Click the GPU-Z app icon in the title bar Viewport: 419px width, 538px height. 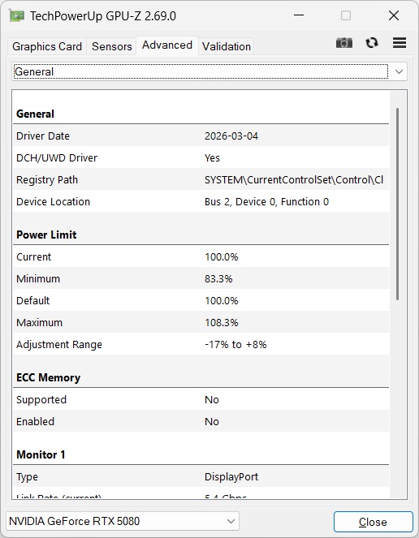point(16,15)
